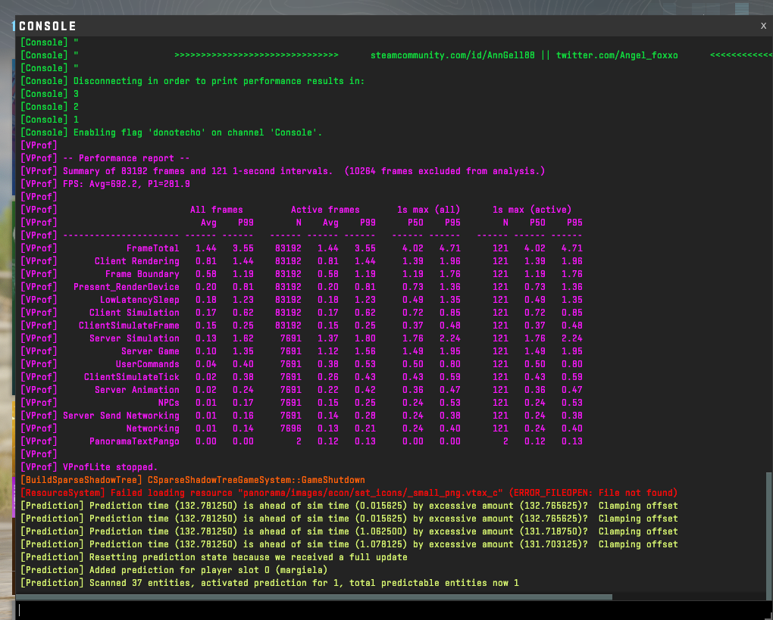Click the '1s max (active)' column header
Viewport: 773px width, 620px height.
click(532, 209)
